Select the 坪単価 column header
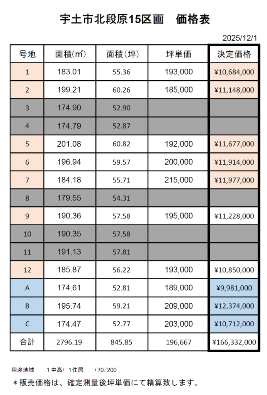 [x=178, y=54]
